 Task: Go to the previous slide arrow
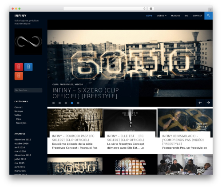click(x=200, y=103)
